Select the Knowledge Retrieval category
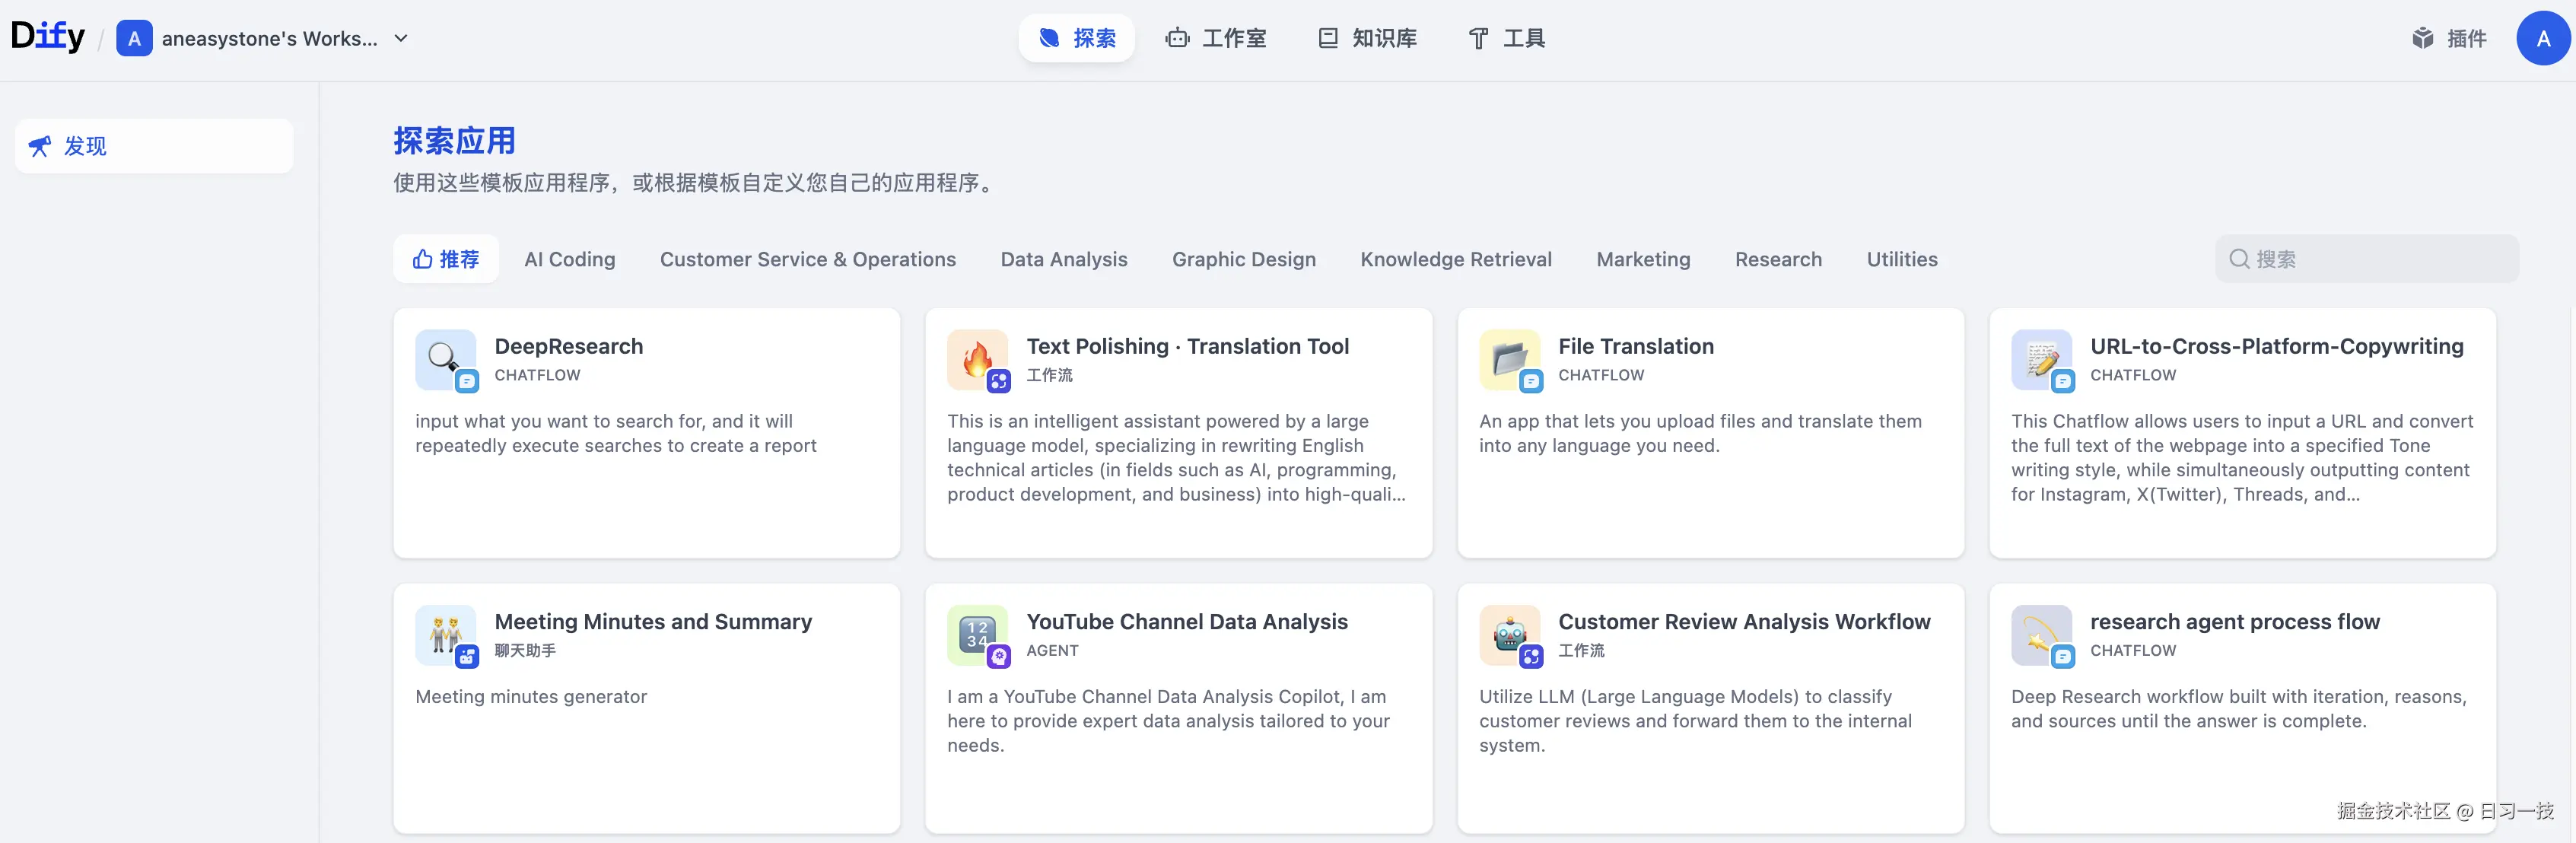This screenshot has width=2576, height=843. pyautogui.click(x=1455, y=259)
